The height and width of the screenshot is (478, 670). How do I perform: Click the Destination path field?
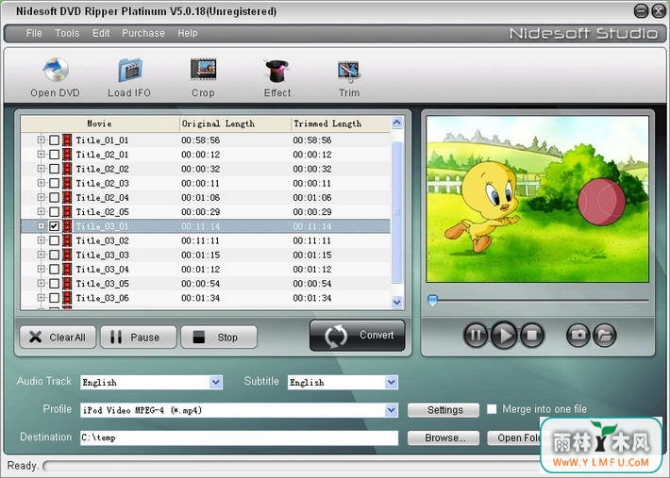click(239, 437)
